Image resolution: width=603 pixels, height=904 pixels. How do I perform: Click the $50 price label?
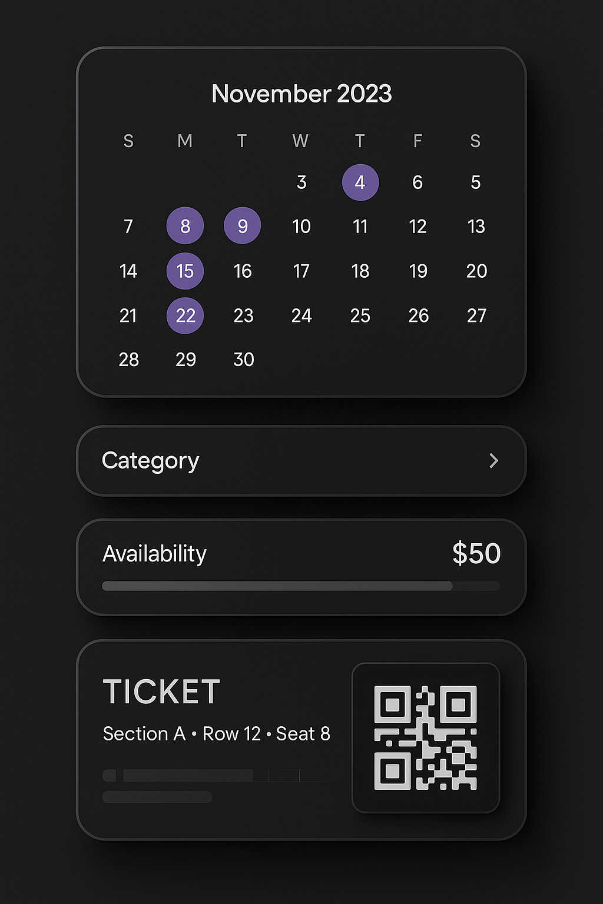[476, 554]
